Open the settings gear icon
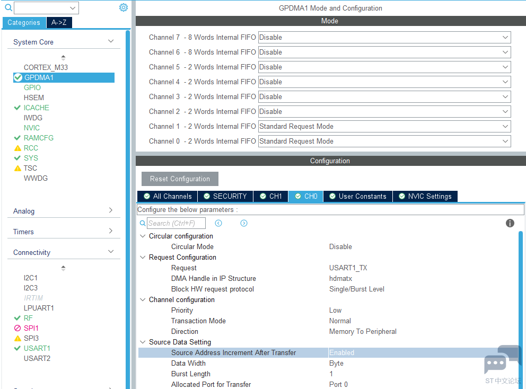 tap(124, 7)
